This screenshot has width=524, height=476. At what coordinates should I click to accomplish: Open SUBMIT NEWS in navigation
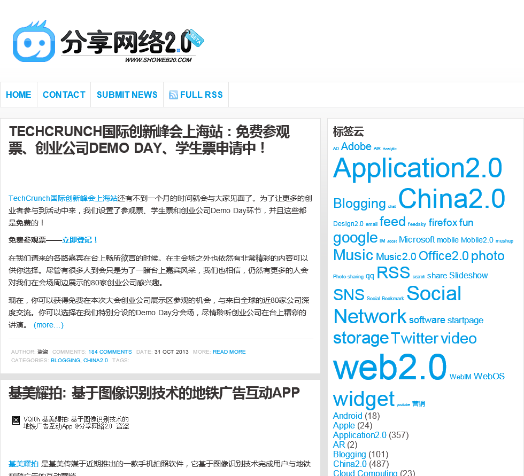pyautogui.click(x=127, y=95)
